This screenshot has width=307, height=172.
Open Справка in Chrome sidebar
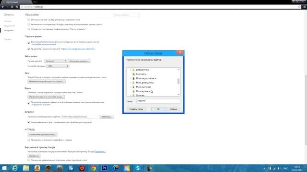click(x=8, y=39)
